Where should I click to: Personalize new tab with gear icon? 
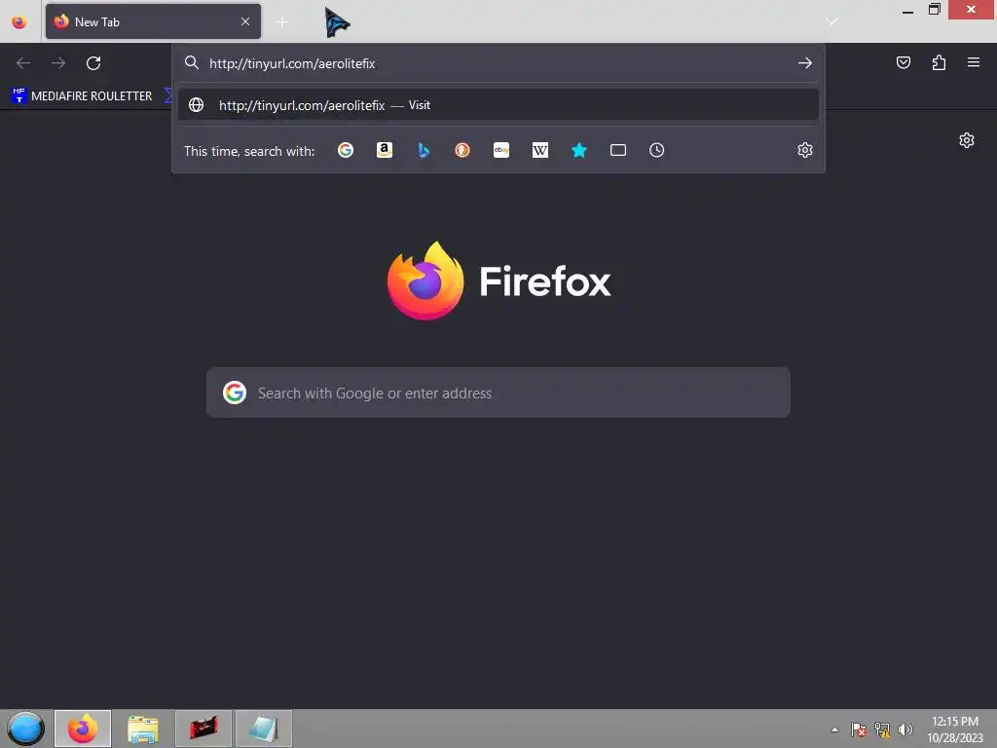tap(967, 140)
